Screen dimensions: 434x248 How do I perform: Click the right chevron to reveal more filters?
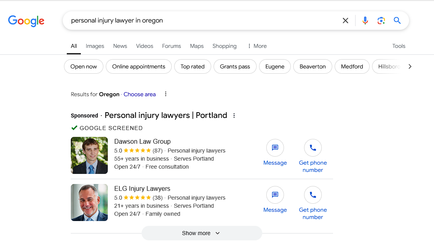click(x=410, y=66)
